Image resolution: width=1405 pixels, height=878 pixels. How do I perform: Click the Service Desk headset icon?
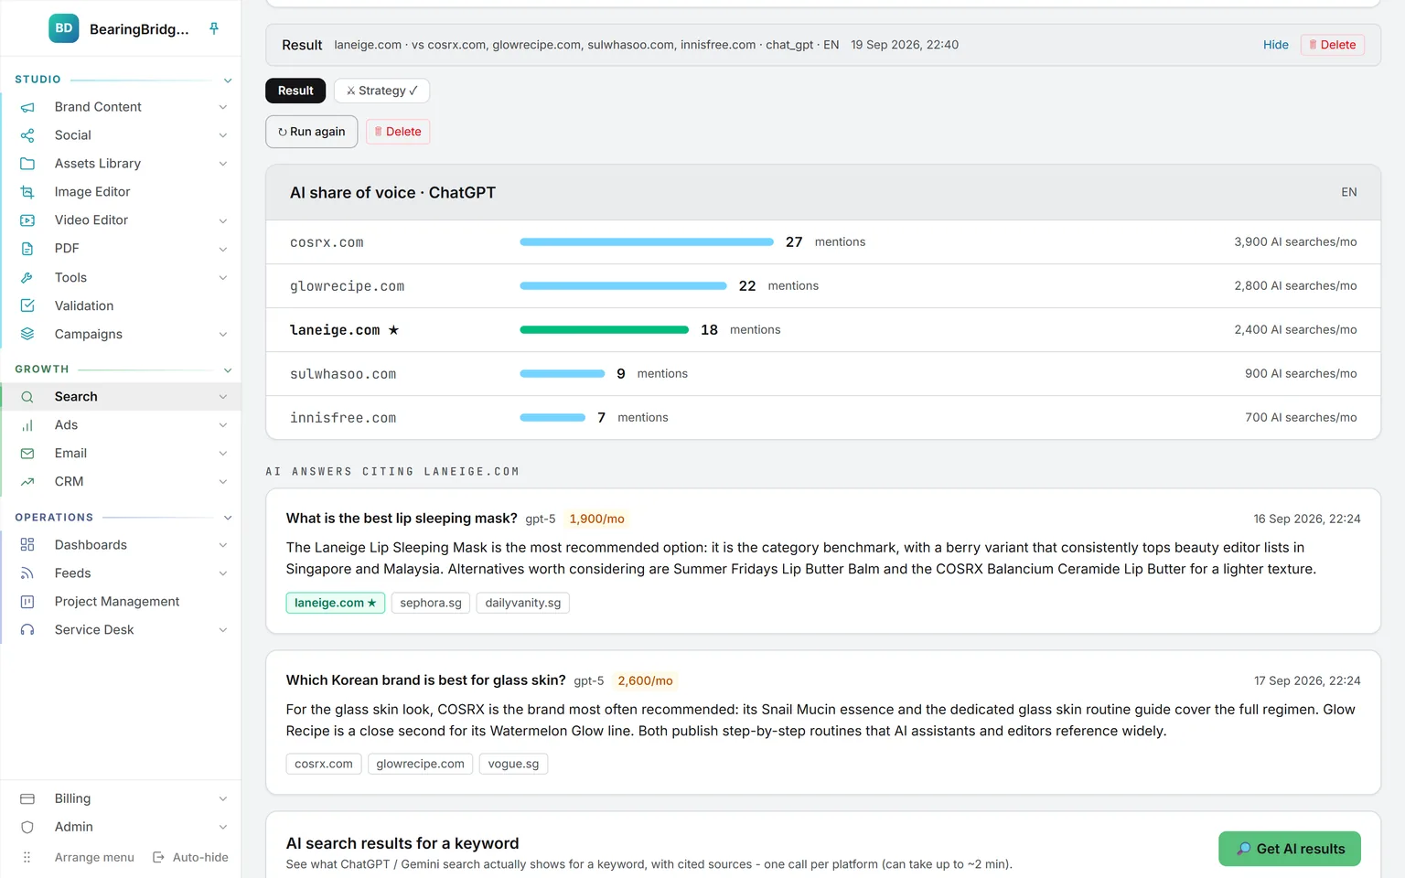pyautogui.click(x=27, y=630)
